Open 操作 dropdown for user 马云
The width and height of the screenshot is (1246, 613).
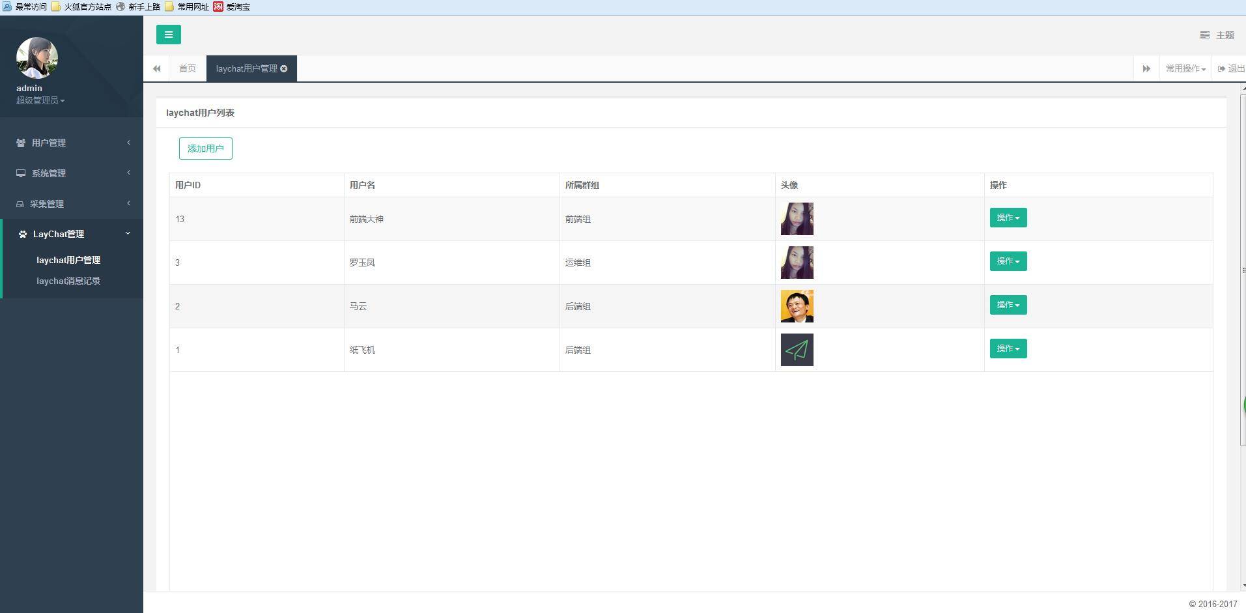(x=1008, y=305)
